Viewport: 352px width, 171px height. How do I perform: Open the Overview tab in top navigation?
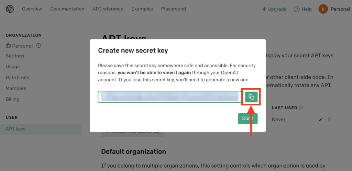[32, 9]
